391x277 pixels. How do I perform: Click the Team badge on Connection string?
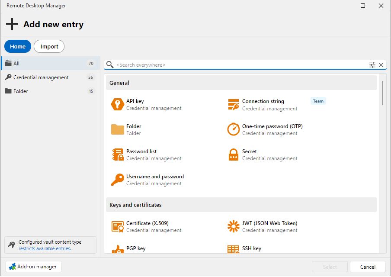click(x=318, y=101)
